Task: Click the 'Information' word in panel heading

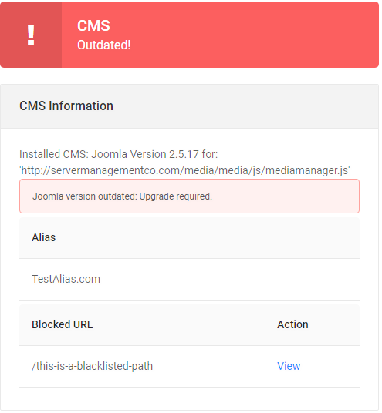Action: [x=81, y=106]
